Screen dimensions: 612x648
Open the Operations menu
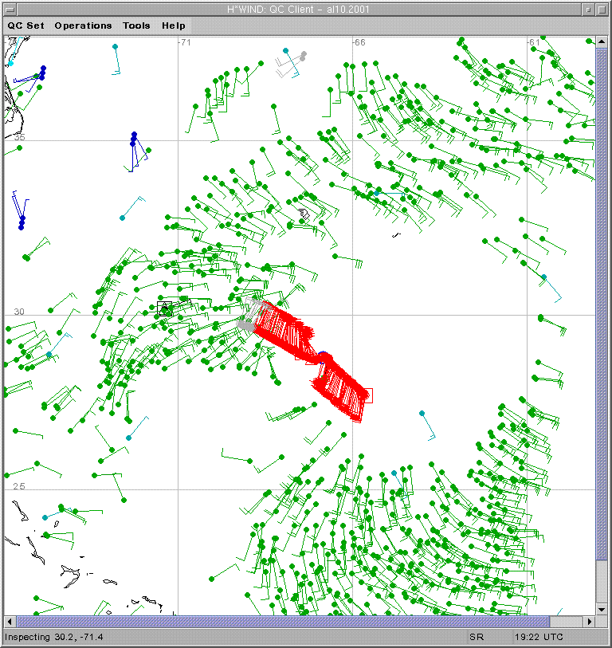83,26
